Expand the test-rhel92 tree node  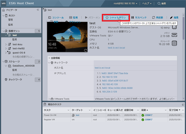6,49
